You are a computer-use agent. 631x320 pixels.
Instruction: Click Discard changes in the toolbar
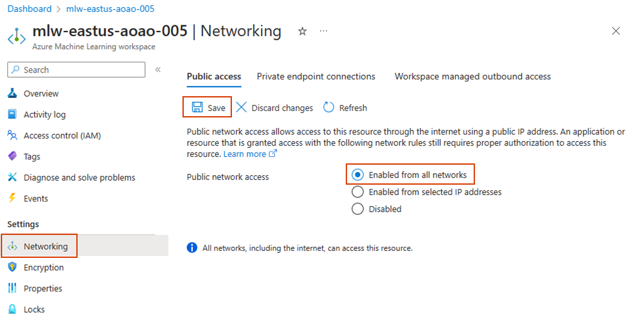(x=275, y=108)
